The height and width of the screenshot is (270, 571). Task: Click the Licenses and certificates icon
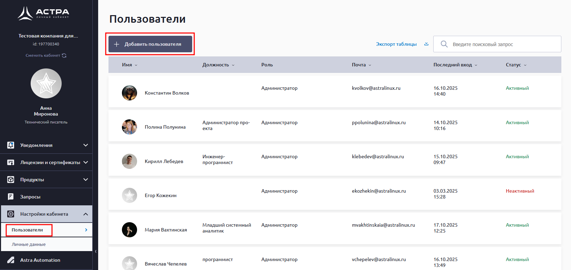11,162
